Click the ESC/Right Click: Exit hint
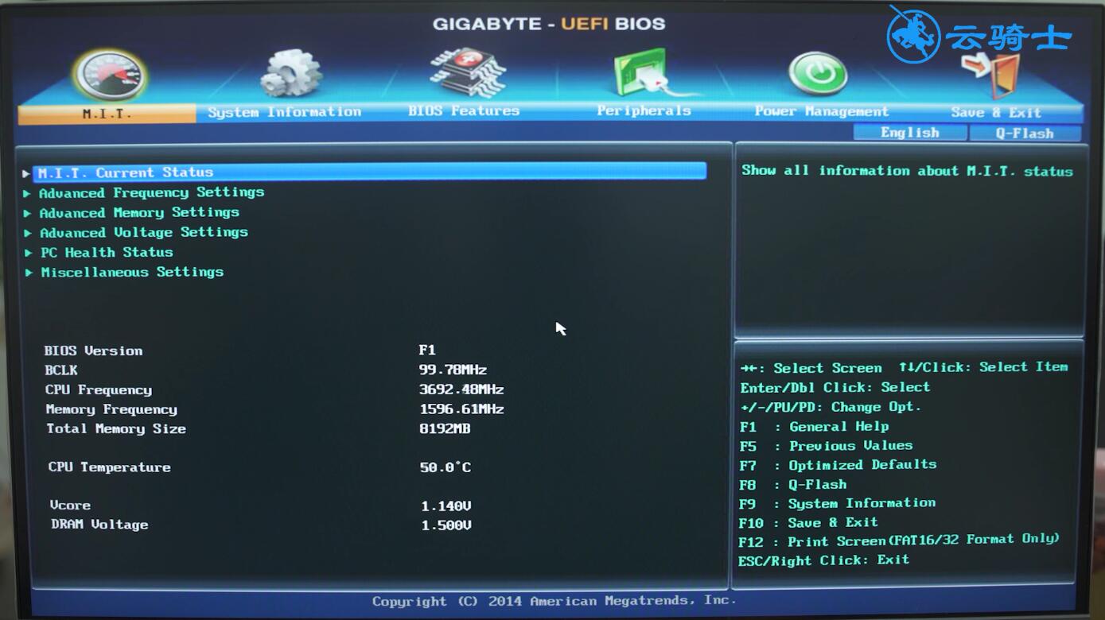Screen dimensions: 1105x620 pyautogui.click(x=823, y=560)
